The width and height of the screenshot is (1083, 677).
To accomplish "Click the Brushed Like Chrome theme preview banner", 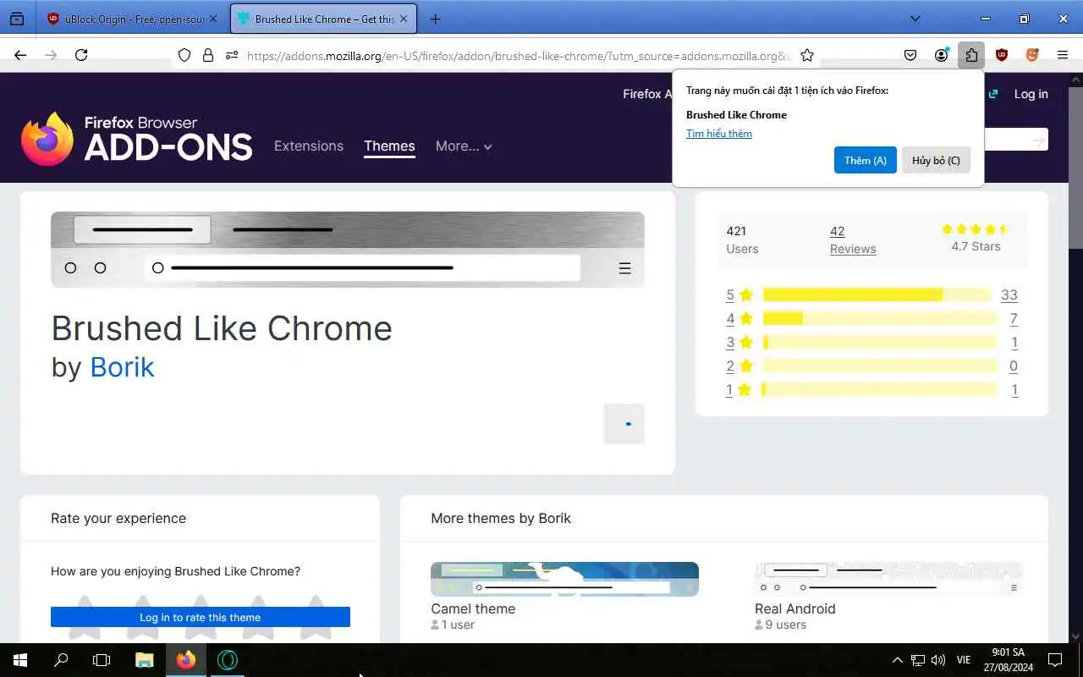I will (348, 250).
